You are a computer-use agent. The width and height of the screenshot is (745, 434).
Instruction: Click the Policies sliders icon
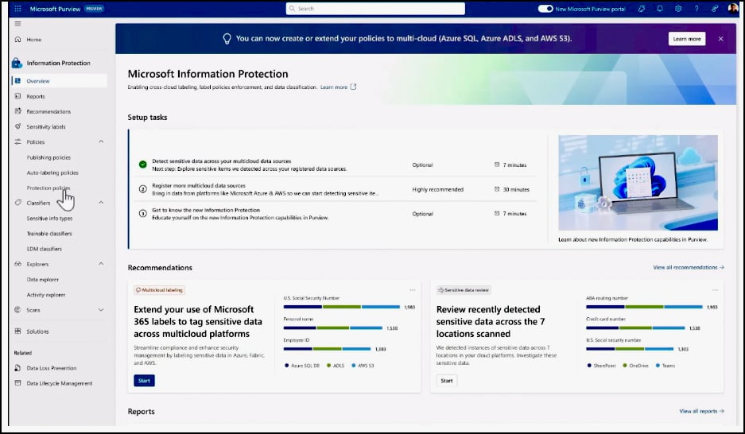tap(17, 141)
